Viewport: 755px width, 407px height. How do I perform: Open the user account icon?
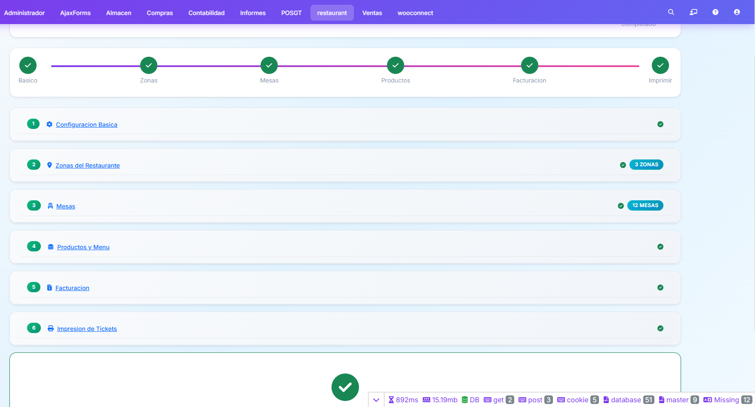(x=737, y=12)
